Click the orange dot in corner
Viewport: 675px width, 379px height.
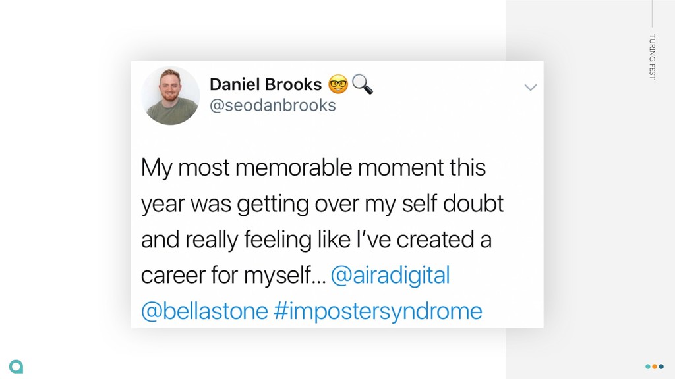click(x=655, y=366)
